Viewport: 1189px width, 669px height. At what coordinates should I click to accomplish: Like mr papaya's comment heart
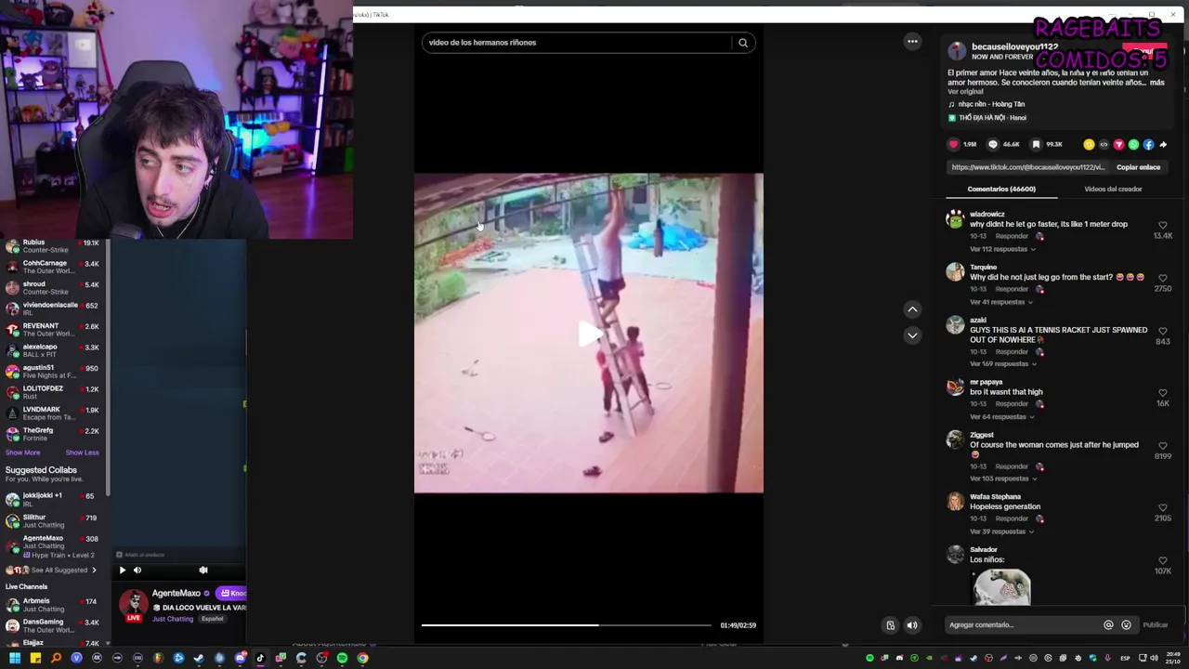tap(1163, 393)
